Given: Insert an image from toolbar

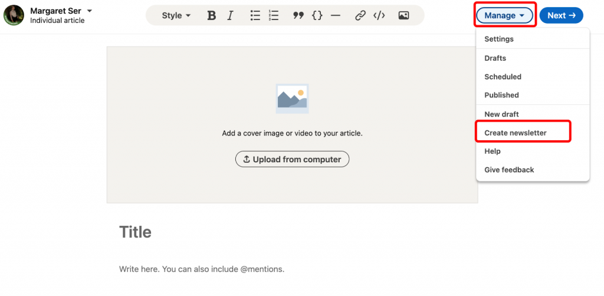Looking at the screenshot, I should 403,16.
